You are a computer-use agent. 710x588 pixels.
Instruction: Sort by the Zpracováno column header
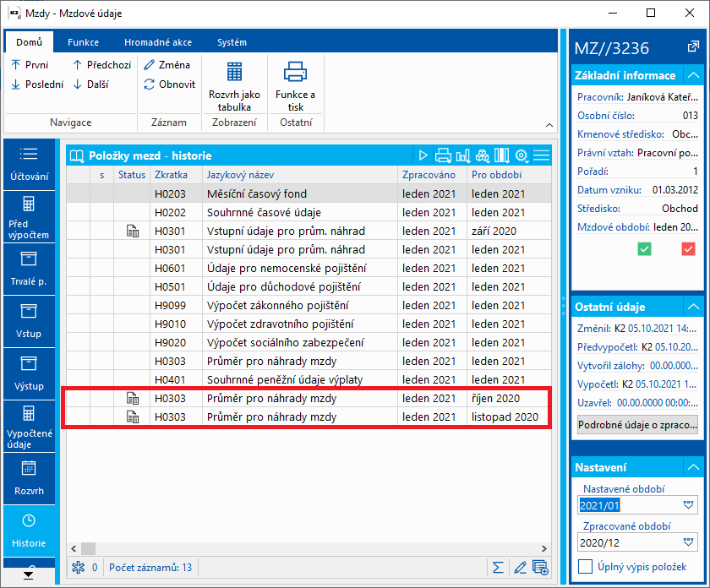[x=433, y=175]
